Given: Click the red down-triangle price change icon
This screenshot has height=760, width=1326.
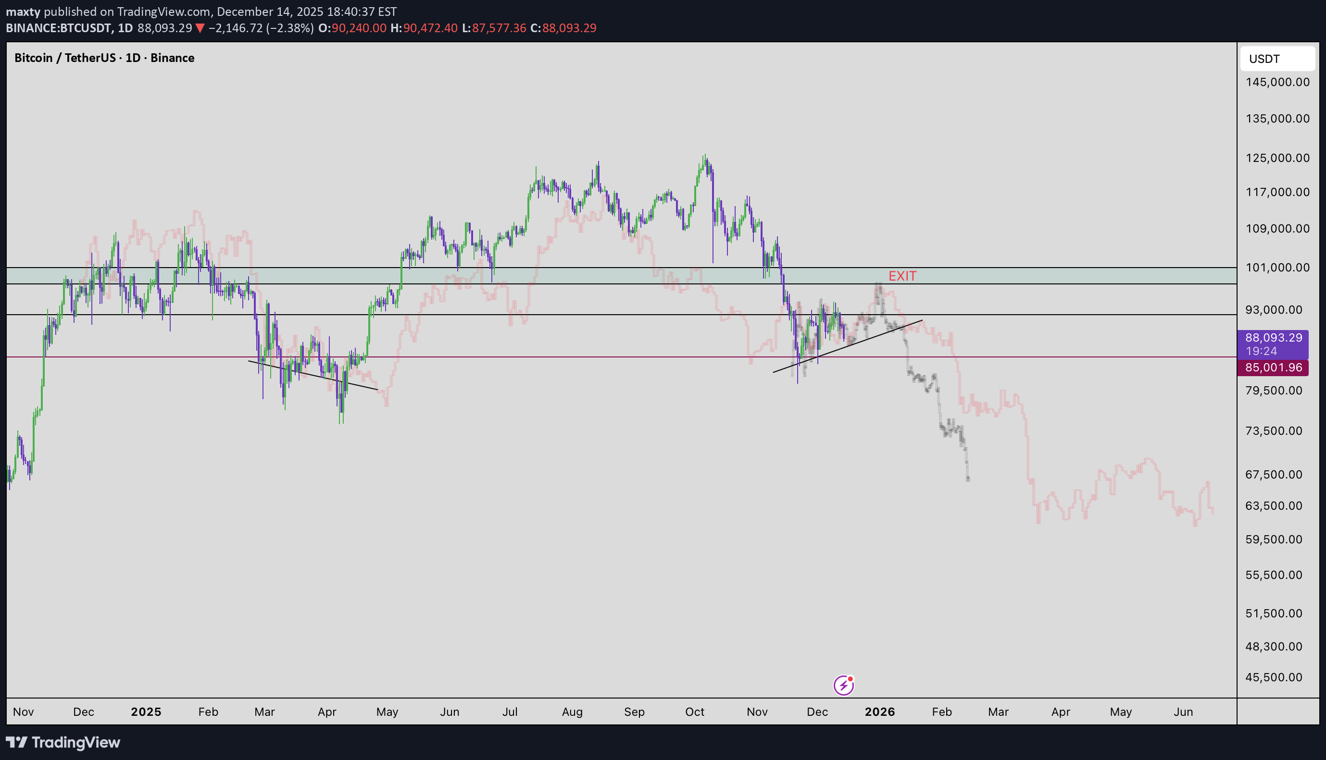Looking at the screenshot, I should point(200,28).
